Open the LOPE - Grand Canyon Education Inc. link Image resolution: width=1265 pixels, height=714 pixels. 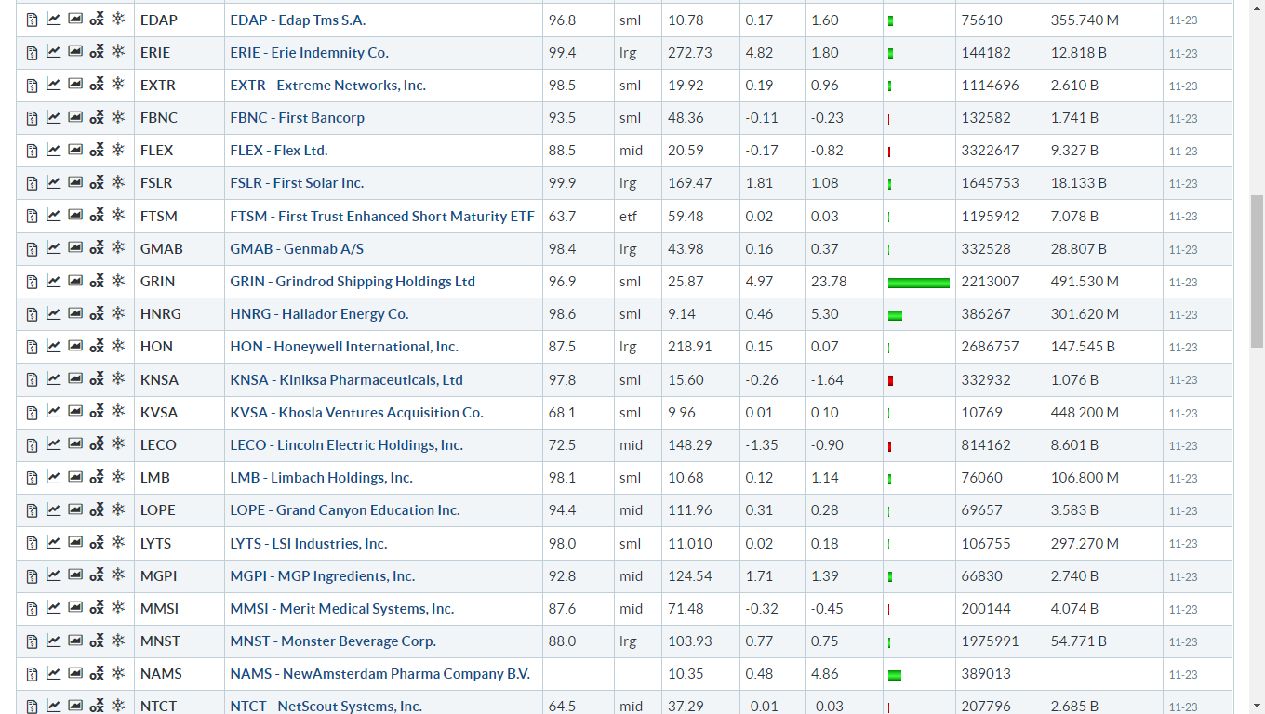[x=345, y=510]
